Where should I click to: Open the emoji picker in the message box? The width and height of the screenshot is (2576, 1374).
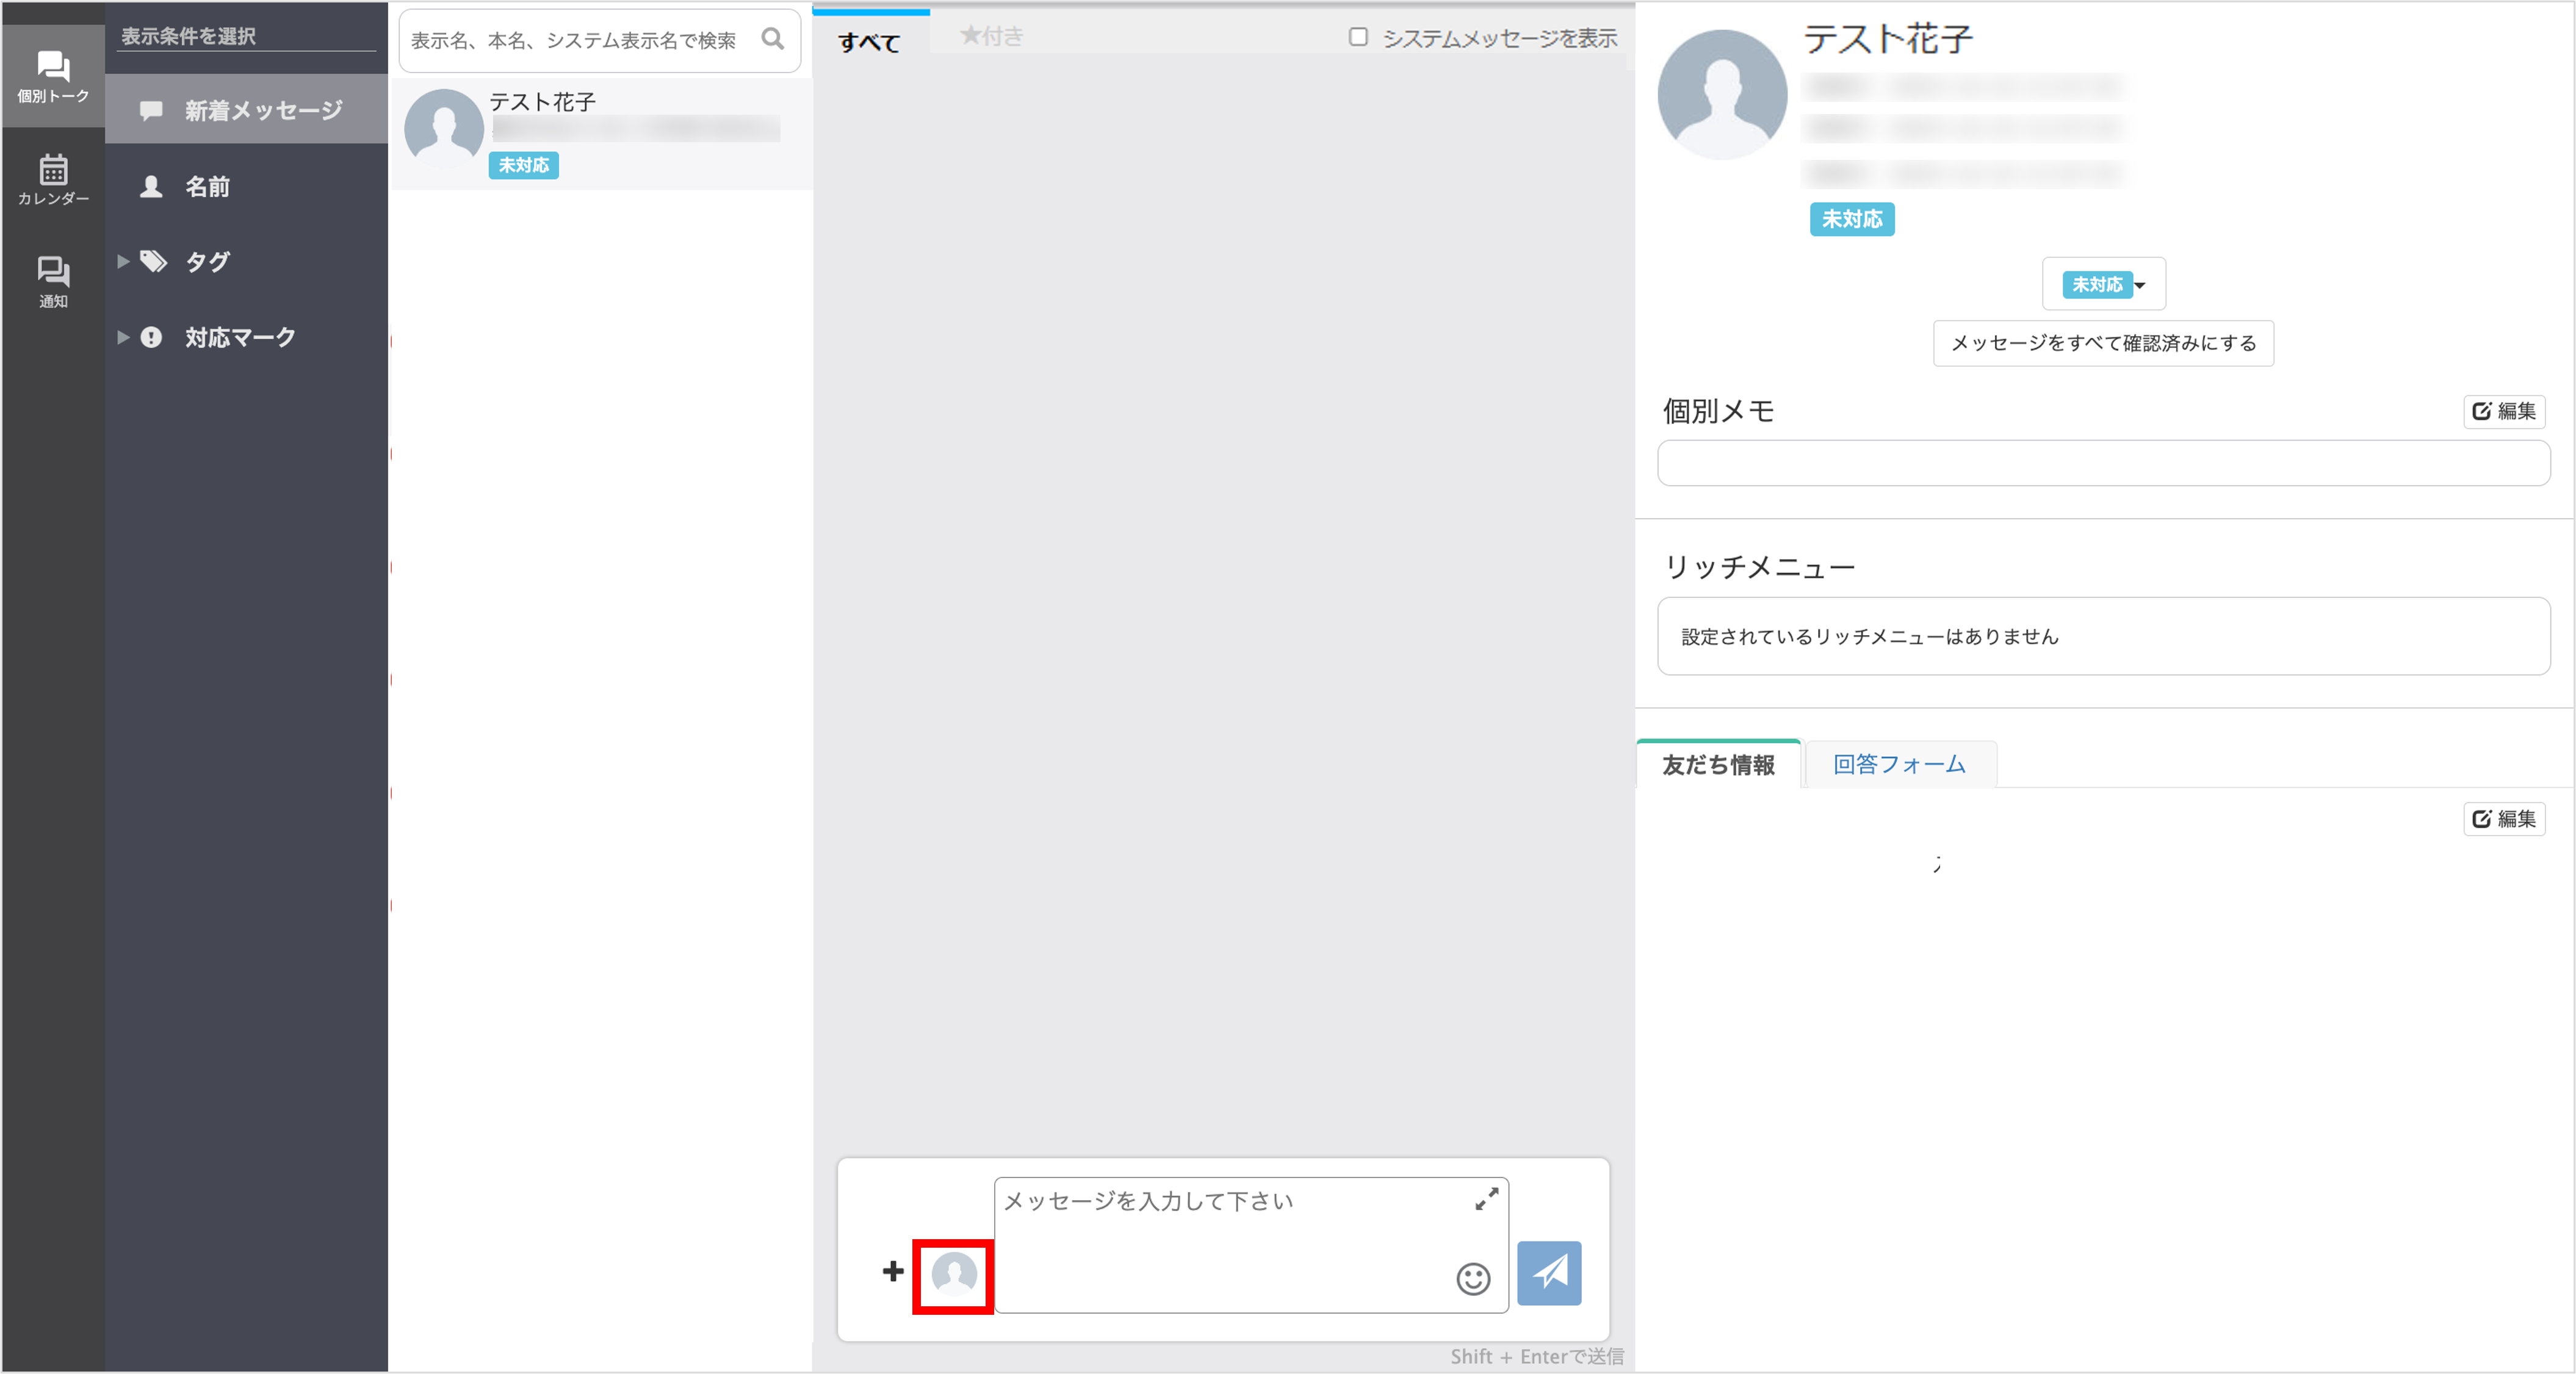[1473, 1279]
